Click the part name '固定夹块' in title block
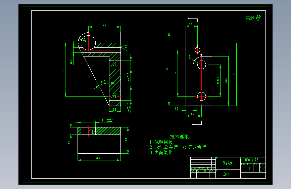 (228, 163)
